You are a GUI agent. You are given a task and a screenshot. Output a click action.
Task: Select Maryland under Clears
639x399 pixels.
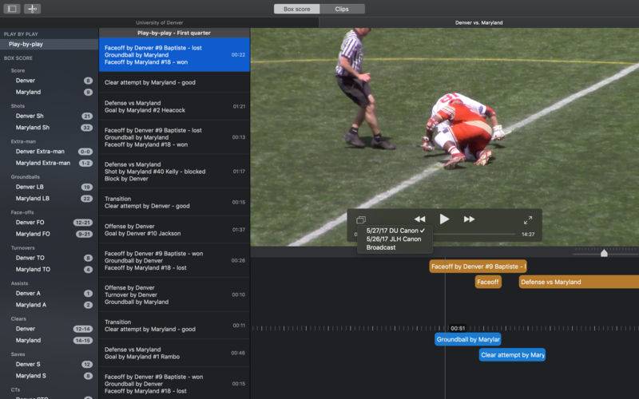click(x=49, y=340)
